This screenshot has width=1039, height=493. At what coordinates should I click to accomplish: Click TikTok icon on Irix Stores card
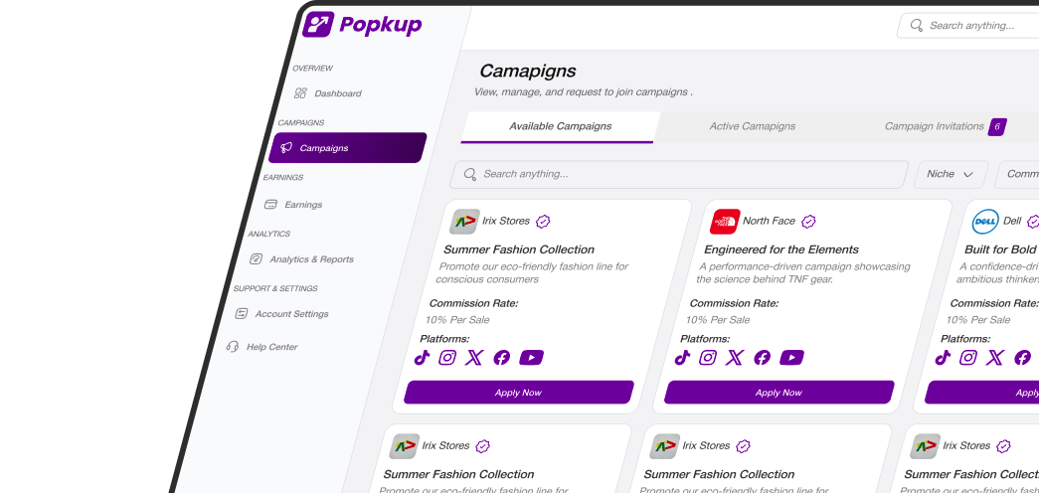[x=423, y=358]
